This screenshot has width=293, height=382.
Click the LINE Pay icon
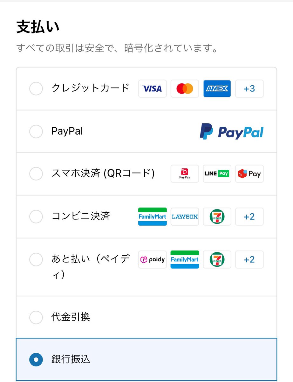point(217,174)
